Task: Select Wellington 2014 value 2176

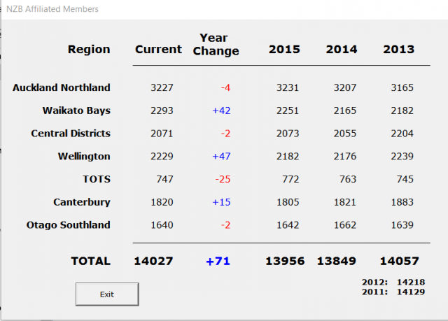Action: tap(345, 157)
